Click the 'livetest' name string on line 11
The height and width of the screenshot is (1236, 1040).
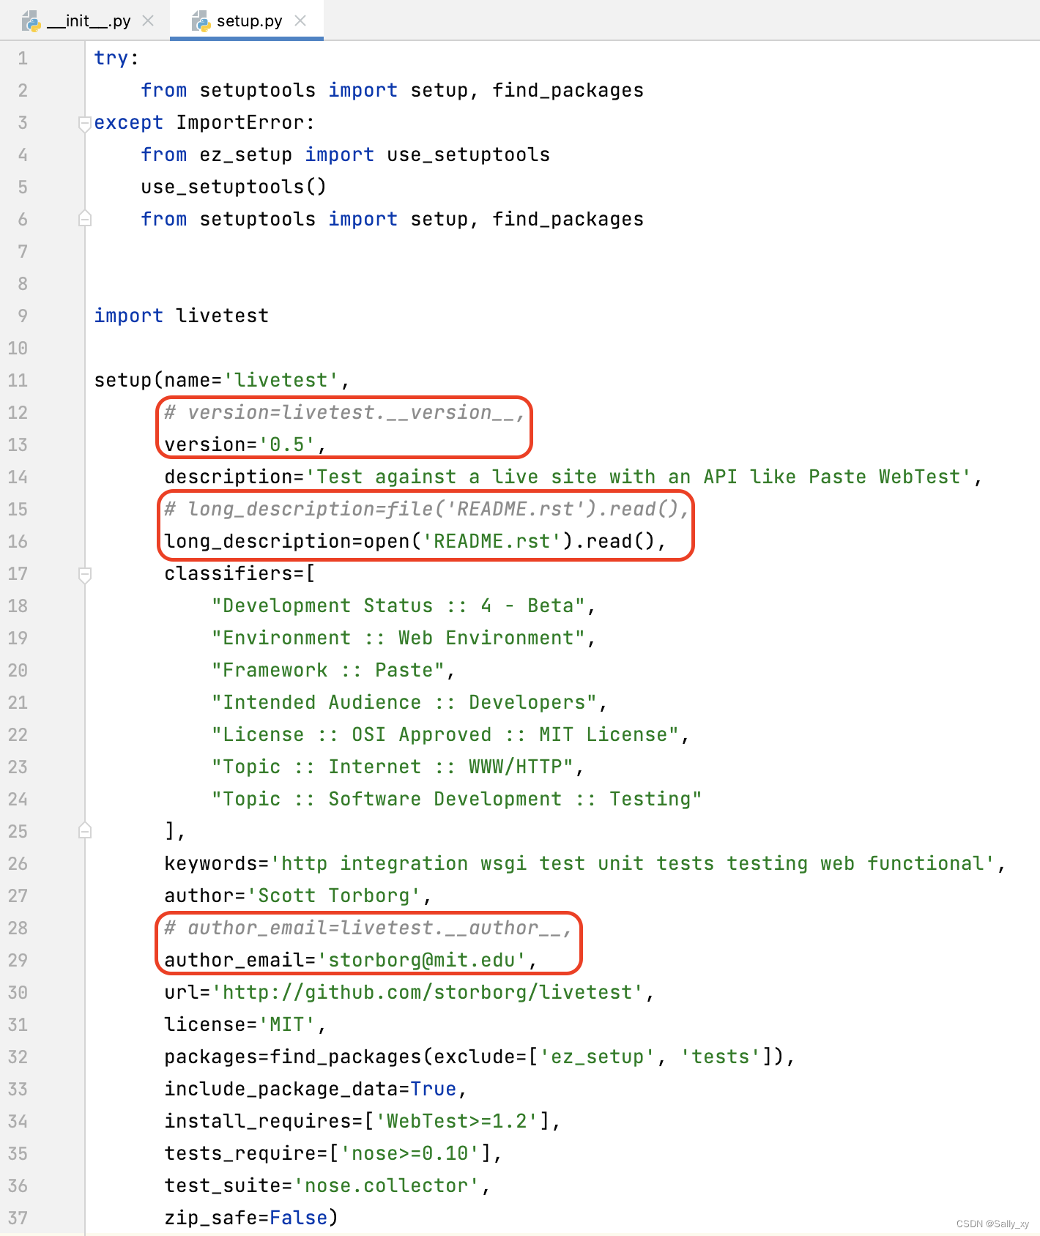click(x=281, y=380)
